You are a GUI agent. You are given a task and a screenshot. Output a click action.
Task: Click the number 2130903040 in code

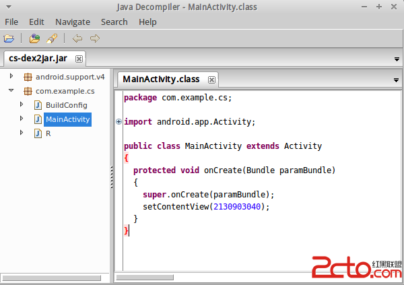(237, 207)
